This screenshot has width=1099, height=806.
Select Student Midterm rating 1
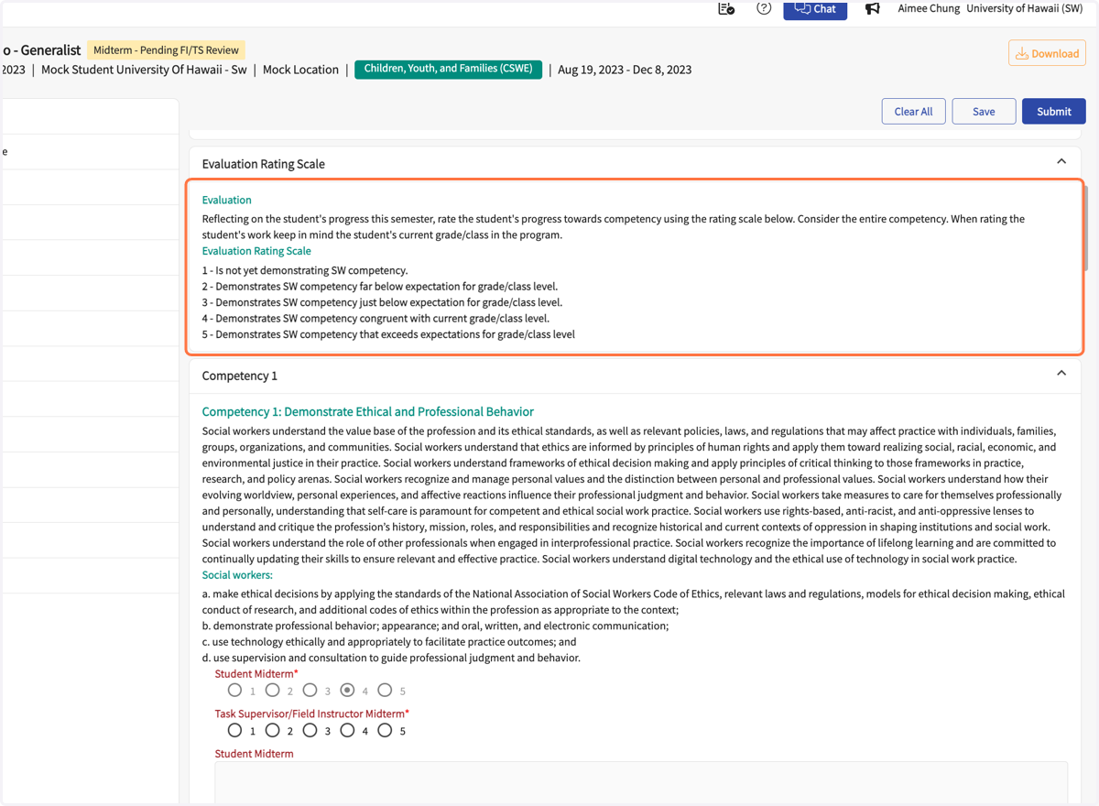pos(234,690)
